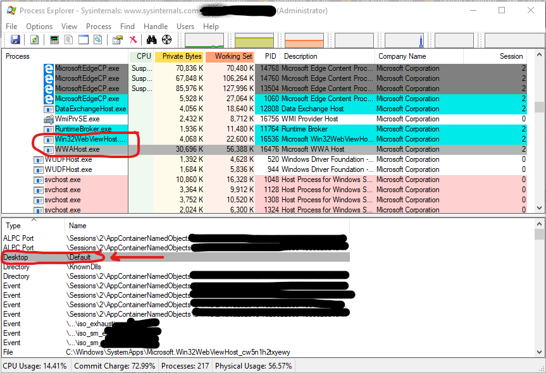The image size is (546, 373).
Task: Click the orange physical memory graph
Action: [x=304, y=40]
